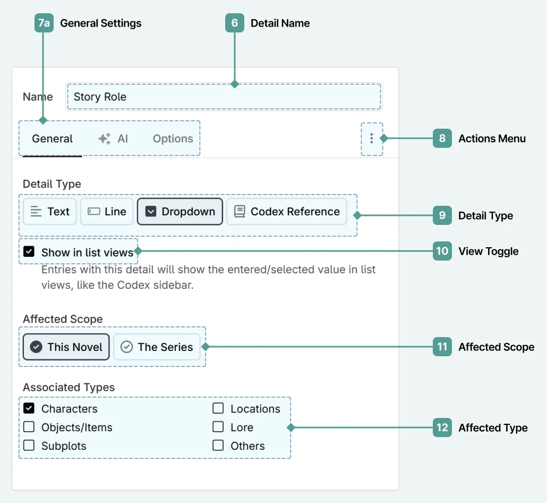Click the This Novel checkmark icon

tap(36, 347)
